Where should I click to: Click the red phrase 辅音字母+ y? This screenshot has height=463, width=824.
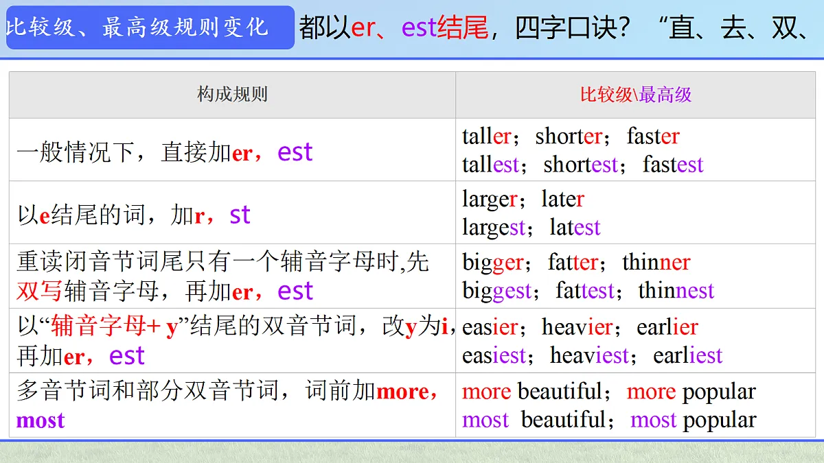[115, 327]
